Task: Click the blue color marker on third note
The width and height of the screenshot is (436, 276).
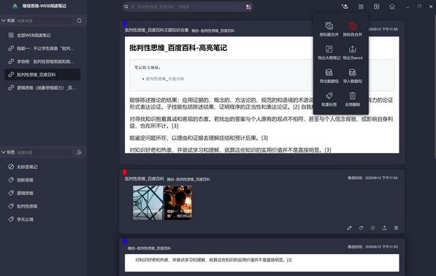Action: pos(125,241)
